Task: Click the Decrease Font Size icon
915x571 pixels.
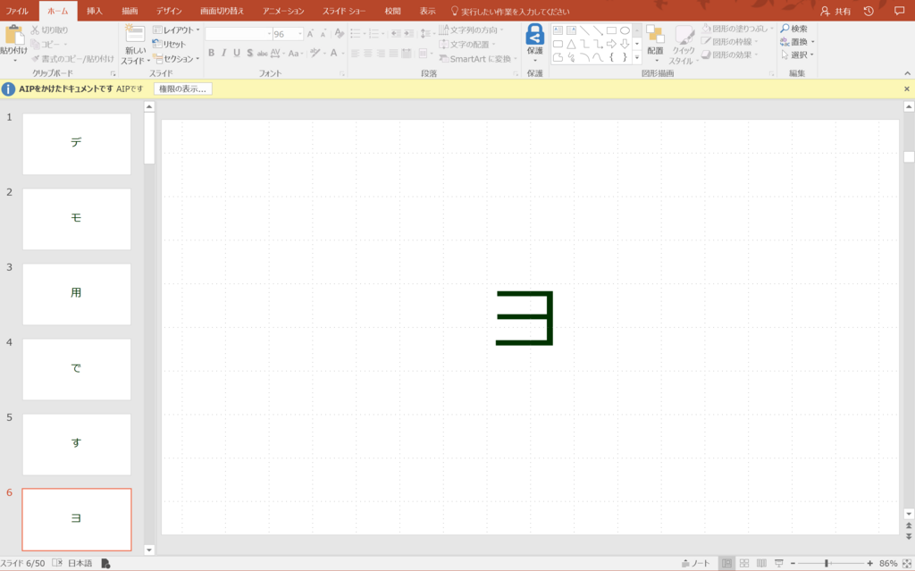Action: coord(323,34)
